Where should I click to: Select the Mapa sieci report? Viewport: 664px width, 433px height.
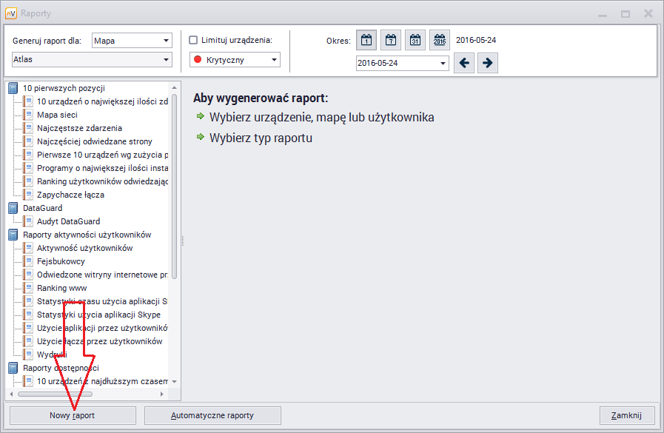(57, 115)
